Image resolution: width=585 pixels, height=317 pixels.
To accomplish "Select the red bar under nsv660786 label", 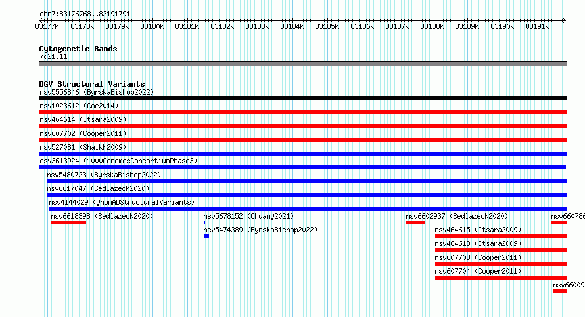I will [x=559, y=222].
